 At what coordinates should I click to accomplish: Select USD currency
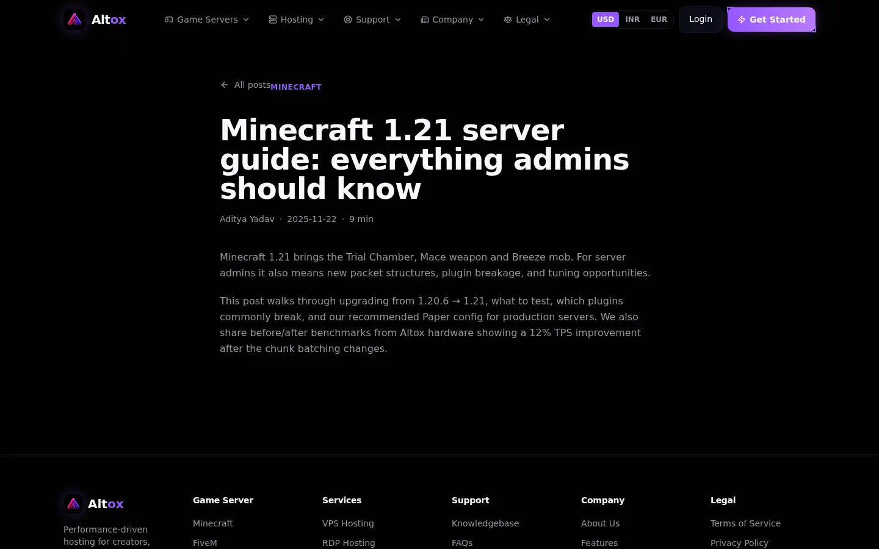(x=606, y=20)
